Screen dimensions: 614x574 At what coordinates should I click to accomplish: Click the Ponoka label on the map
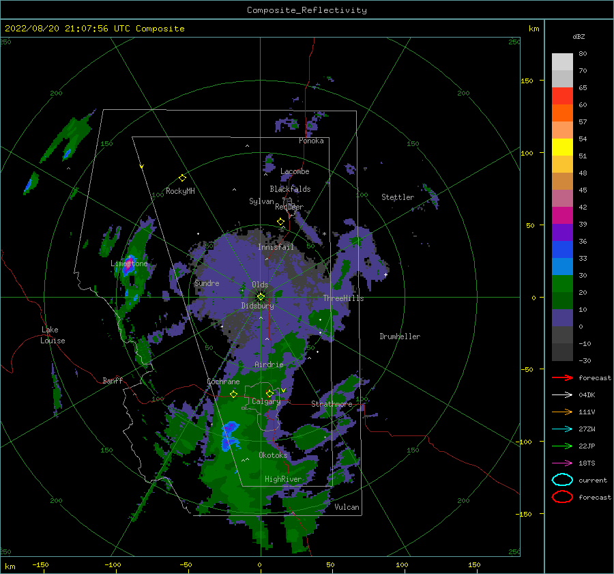(x=311, y=141)
